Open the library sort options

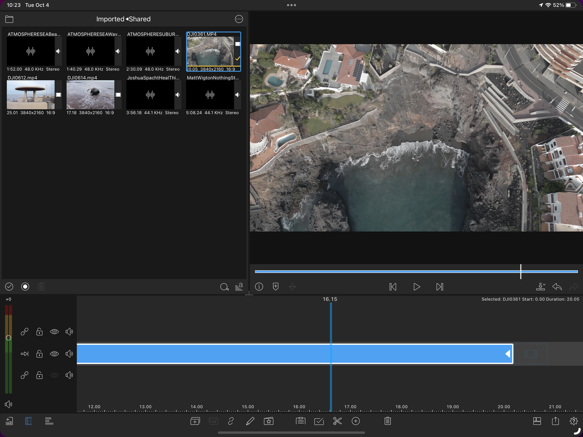[x=239, y=287]
